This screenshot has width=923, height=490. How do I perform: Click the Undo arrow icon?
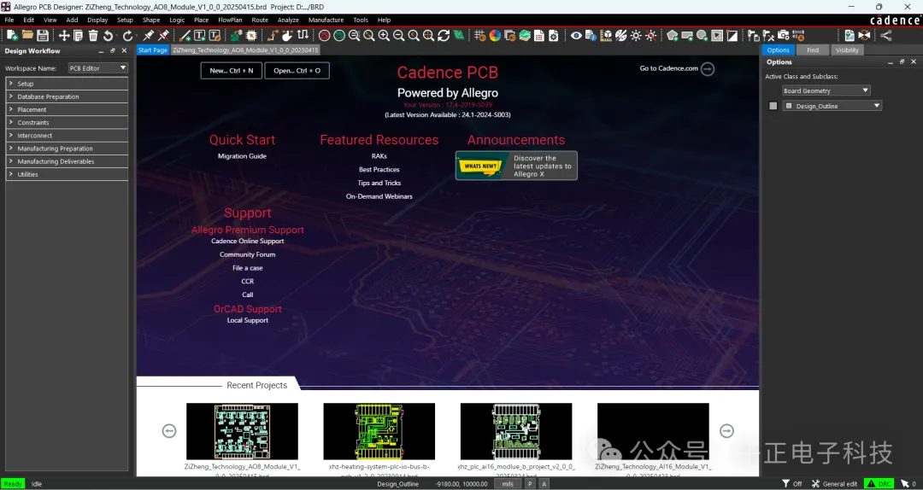click(x=109, y=35)
